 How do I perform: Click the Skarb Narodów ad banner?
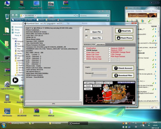(142, 15)
